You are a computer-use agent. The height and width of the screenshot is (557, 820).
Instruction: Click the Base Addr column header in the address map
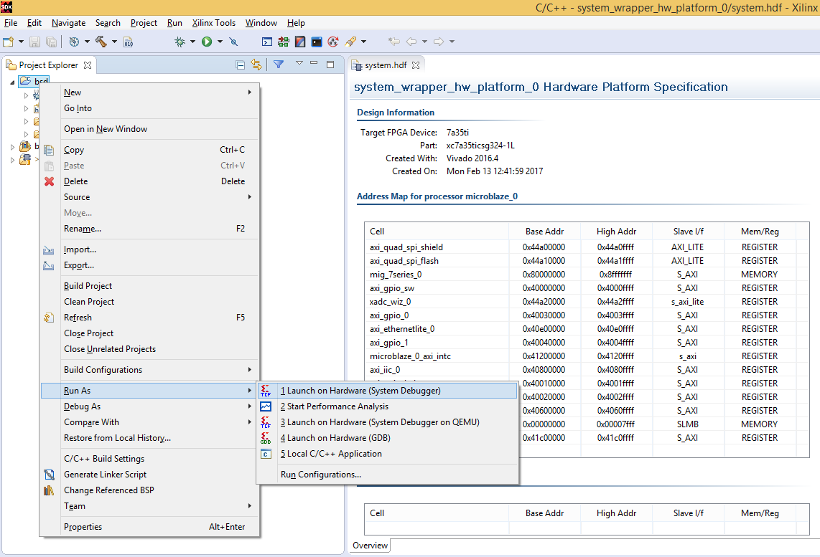point(544,232)
